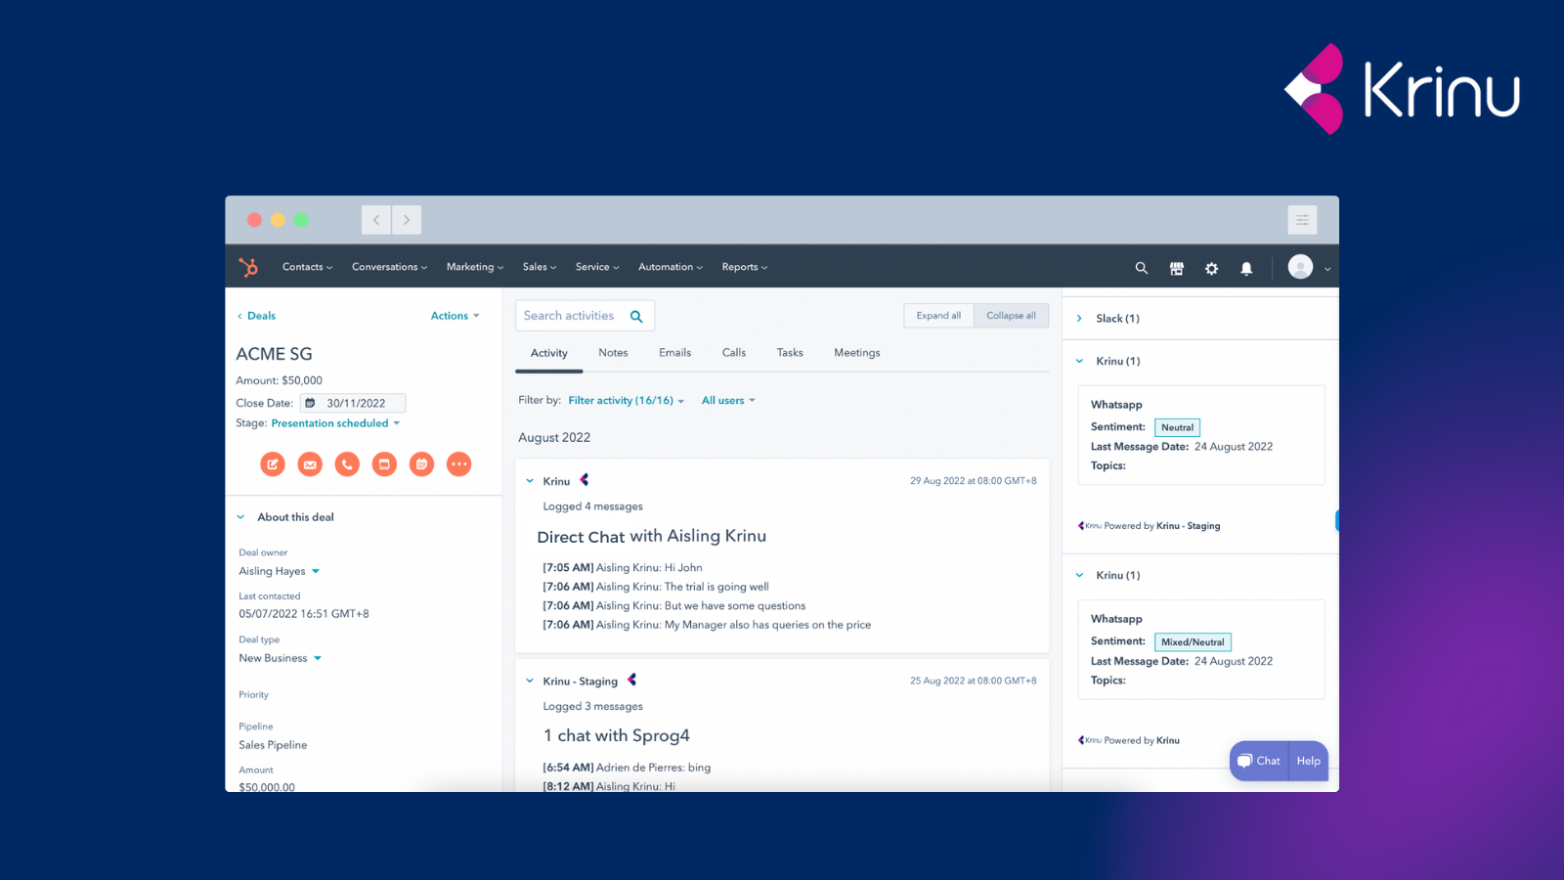The height and width of the screenshot is (880, 1564).
Task: Click the Search activities input field
Action: [x=572, y=316]
